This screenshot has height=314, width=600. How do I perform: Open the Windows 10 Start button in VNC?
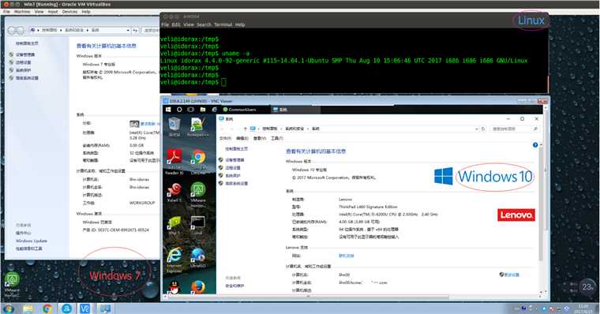pos(168,110)
